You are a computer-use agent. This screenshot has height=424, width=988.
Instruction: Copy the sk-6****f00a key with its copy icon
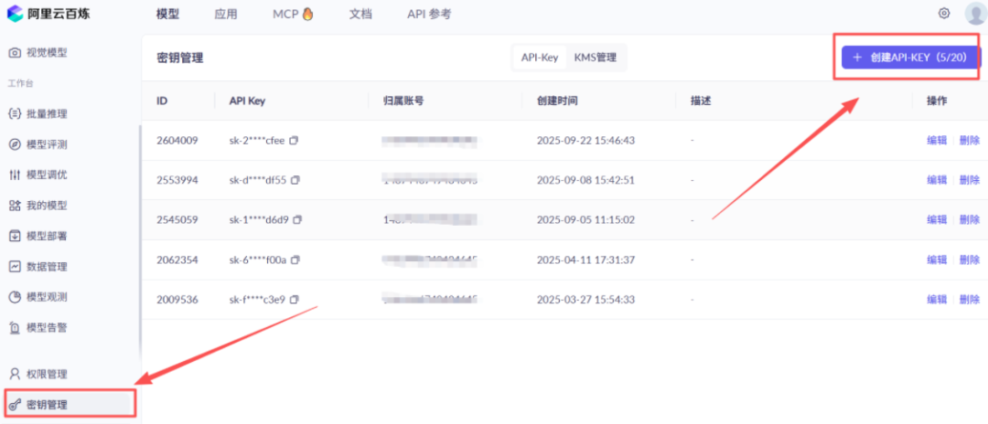[295, 260]
